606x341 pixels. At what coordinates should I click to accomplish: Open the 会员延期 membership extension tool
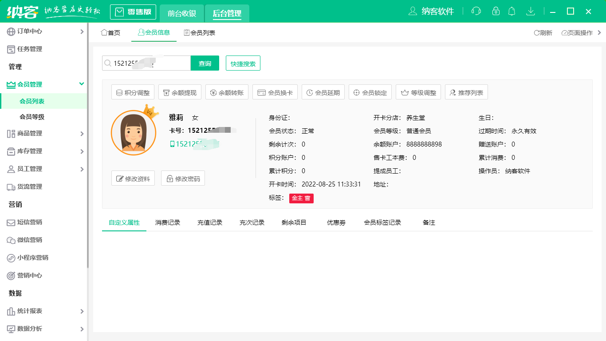tap(323, 92)
